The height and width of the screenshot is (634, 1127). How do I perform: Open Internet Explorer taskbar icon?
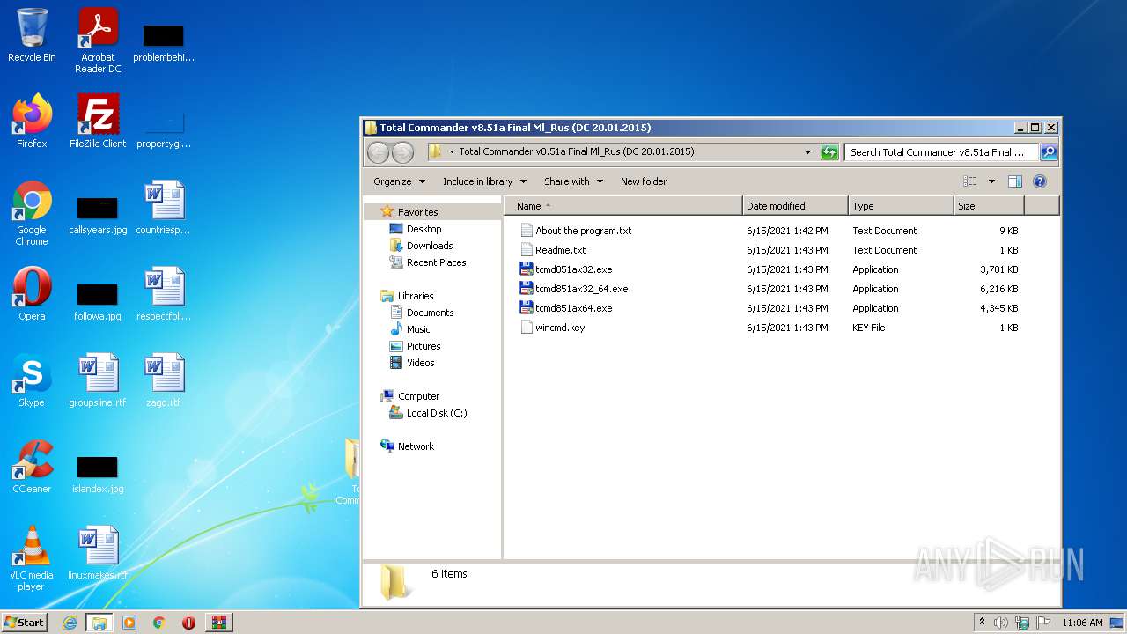click(70, 623)
